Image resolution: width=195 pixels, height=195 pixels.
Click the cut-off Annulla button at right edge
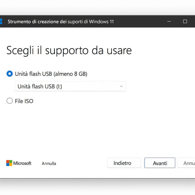(187, 163)
